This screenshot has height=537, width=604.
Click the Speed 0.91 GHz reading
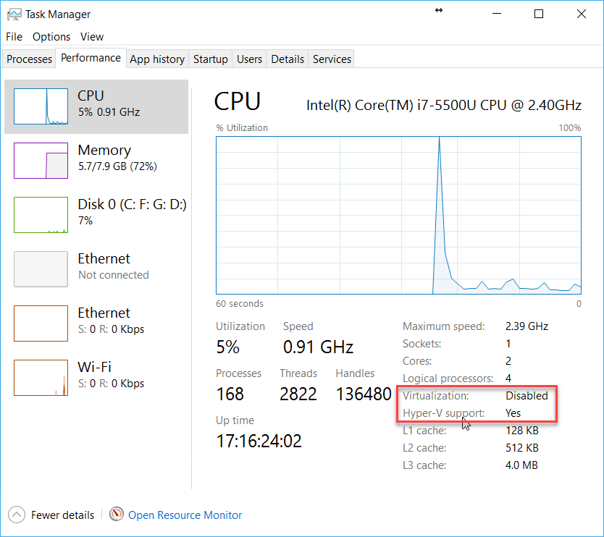pyautogui.click(x=318, y=347)
